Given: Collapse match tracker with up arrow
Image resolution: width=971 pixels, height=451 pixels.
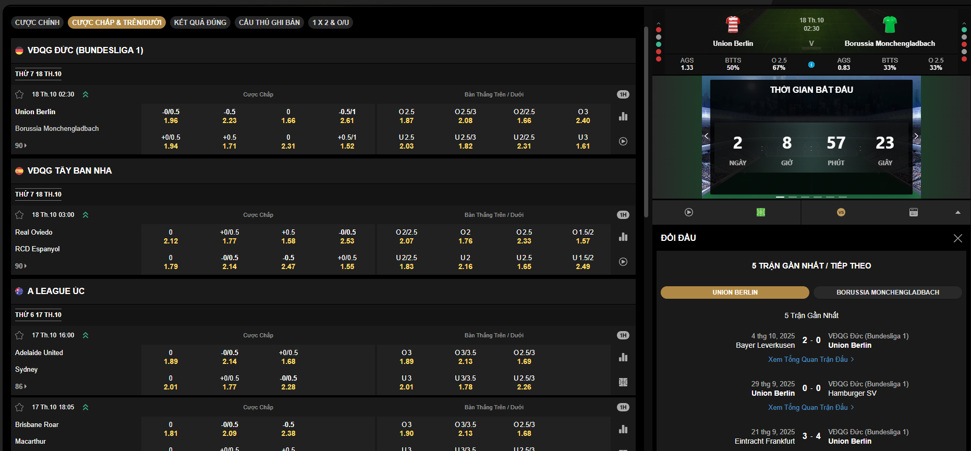Looking at the screenshot, I should tap(957, 212).
